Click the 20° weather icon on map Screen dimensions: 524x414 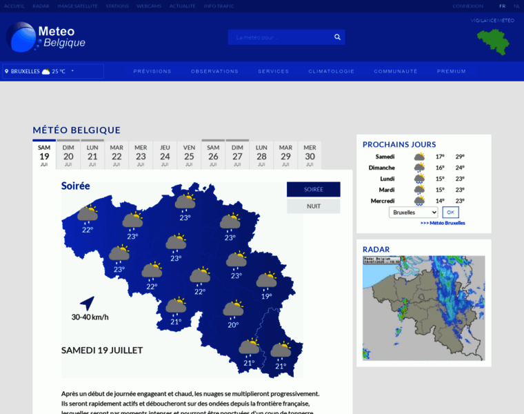click(233, 309)
